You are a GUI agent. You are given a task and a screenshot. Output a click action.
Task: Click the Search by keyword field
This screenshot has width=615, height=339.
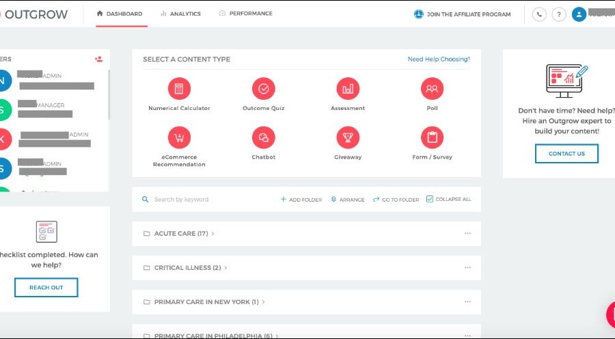coord(205,200)
